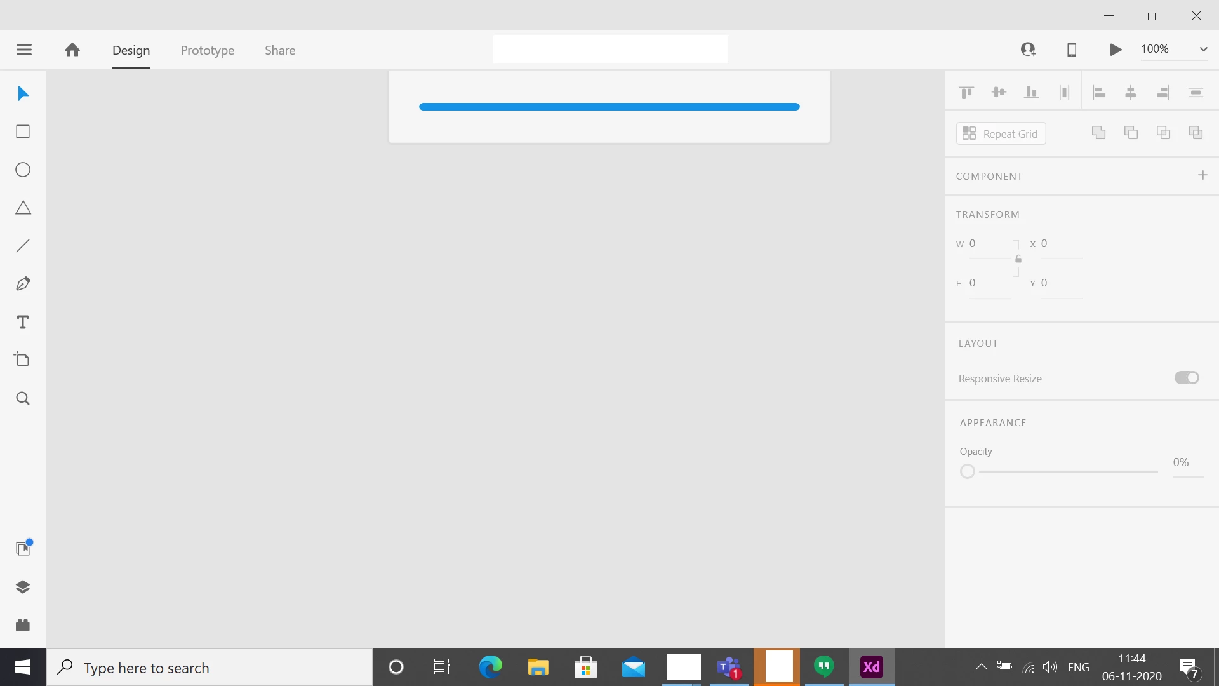Select the Ellipse tool
This screenshot has height=686, width=1219.
pyautogui.click(x=23, y=170)
